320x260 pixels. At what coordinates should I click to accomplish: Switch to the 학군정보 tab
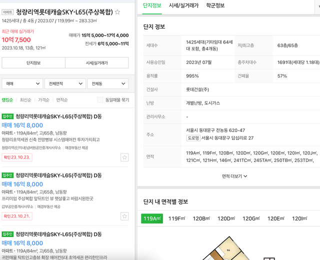pyautogui.click(x=215, y=5)
